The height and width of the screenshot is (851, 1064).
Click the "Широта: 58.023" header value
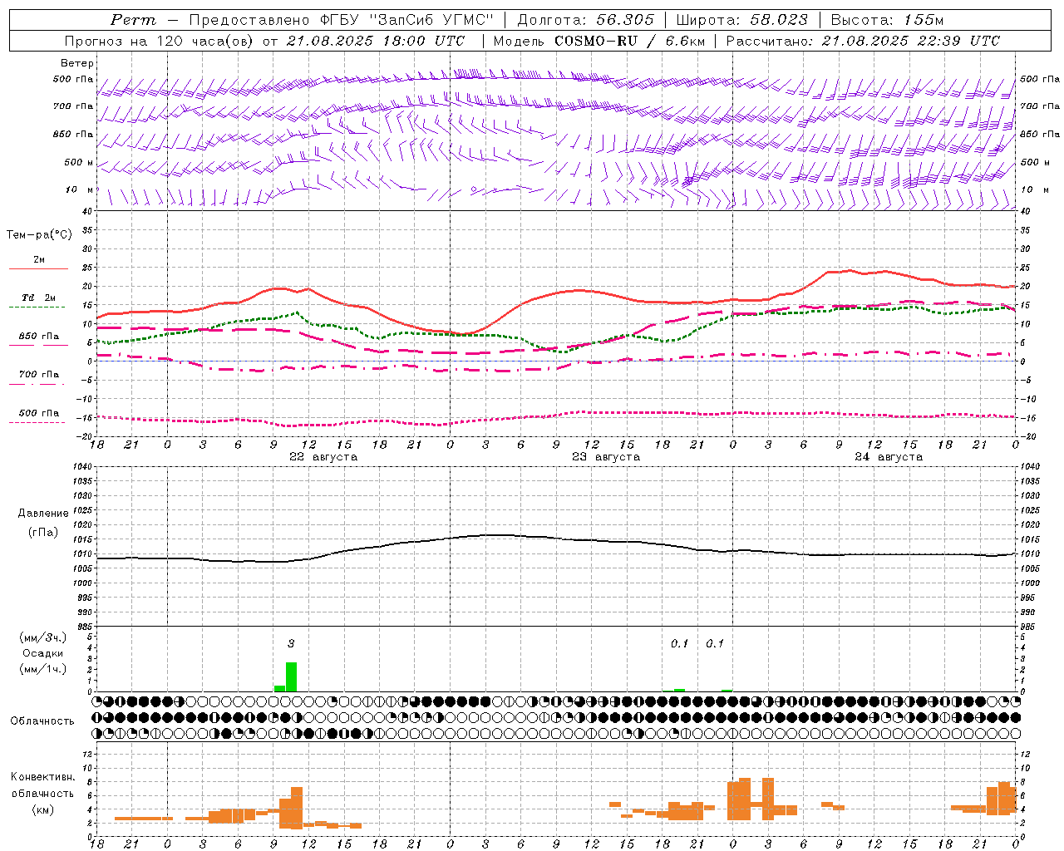tap(741, 20)
